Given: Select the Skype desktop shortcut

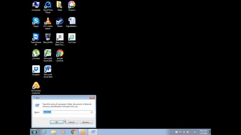Looking at the screenshot, I should pyautogui.click(x=36, y=22).
